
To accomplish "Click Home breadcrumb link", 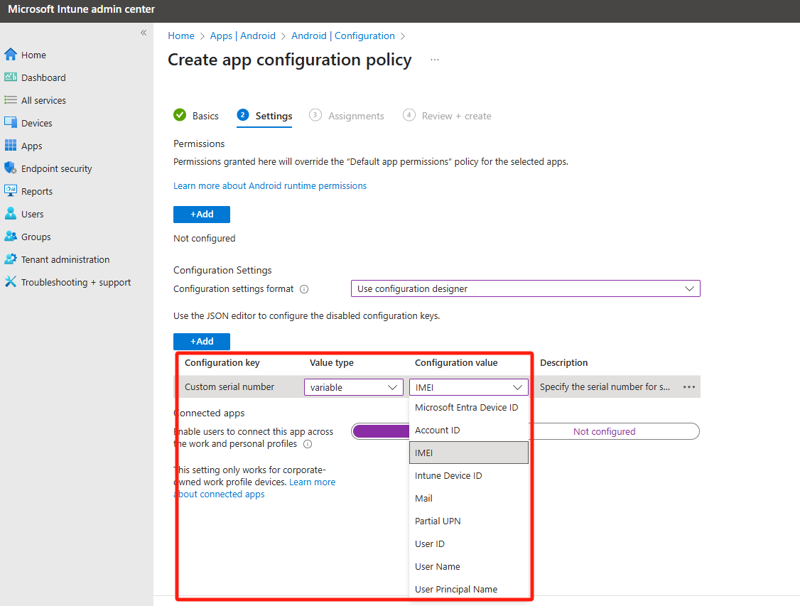I will pos(181,36).
